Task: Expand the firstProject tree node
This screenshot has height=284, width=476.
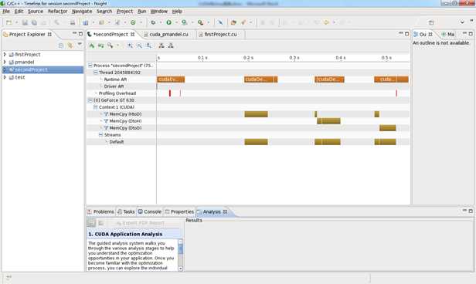Action: coord(5,55)
